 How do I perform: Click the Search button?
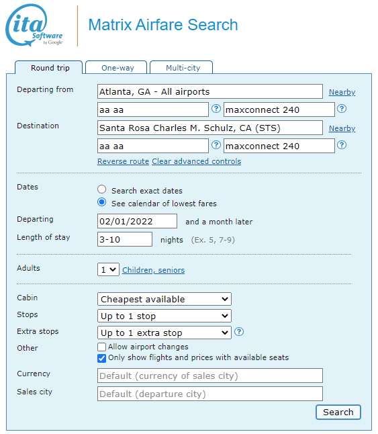pyautogui.click(x=338, y=412)
